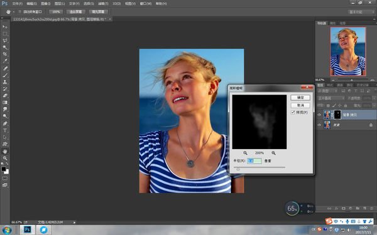Select the Pen tool
The height and width of the screenshot is (235, 377).
pos(5,123)
